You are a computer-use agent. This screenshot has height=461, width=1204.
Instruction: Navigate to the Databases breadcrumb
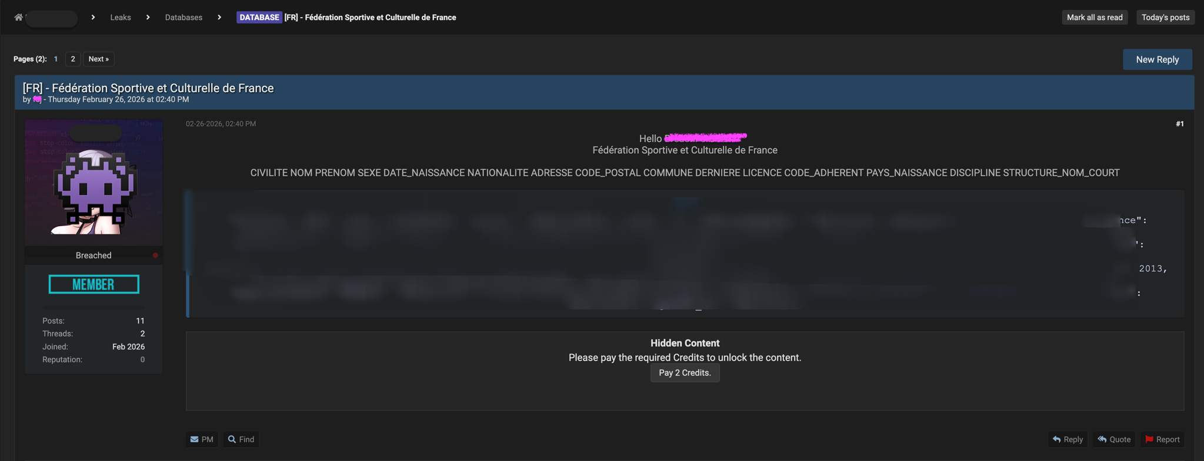(184, 18)
